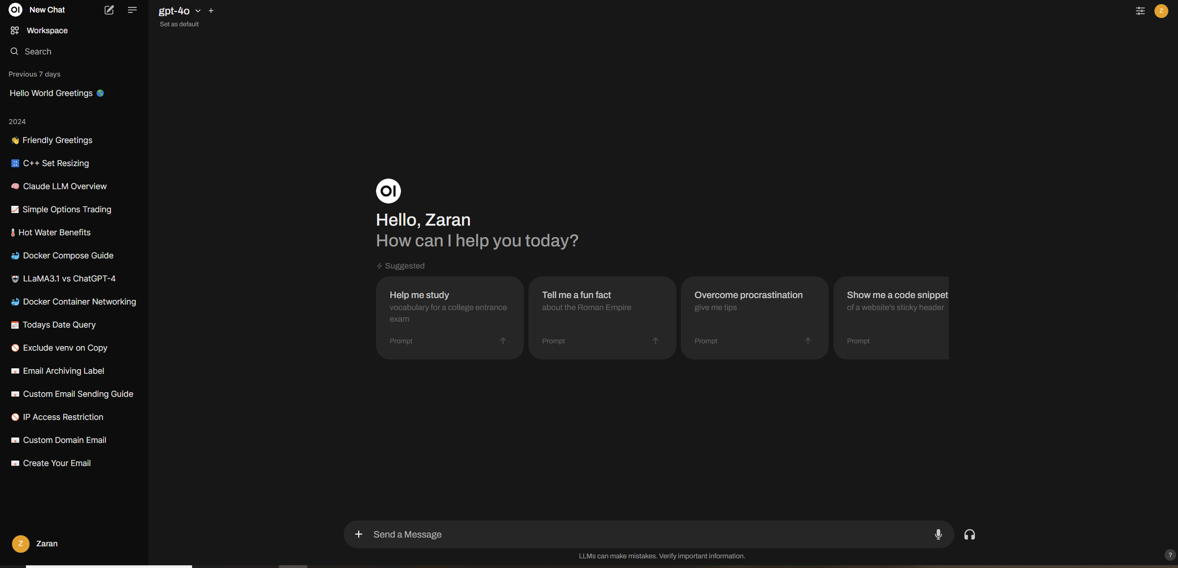
Task: Open the Workspace section
Action: 47,30
